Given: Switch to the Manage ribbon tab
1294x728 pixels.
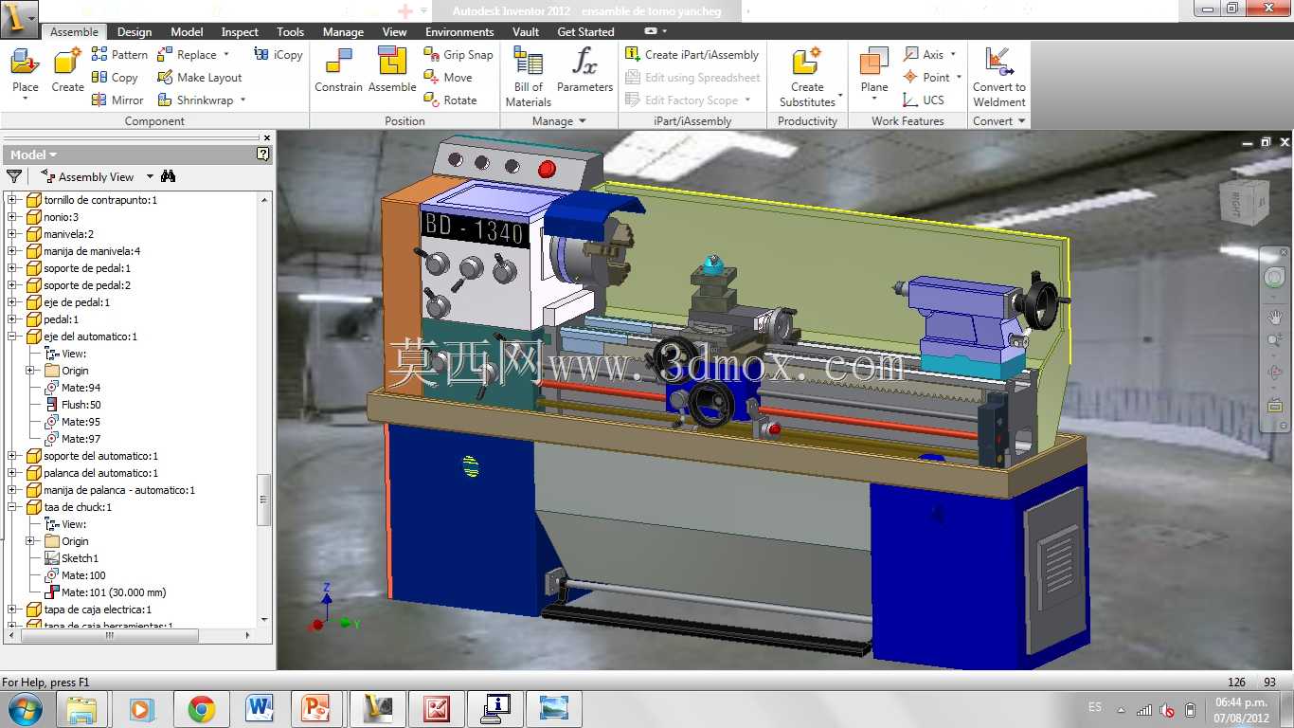Looking at the screenshot, I should (343, 32).
